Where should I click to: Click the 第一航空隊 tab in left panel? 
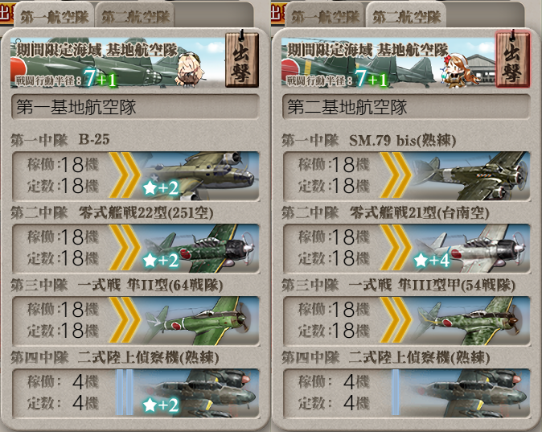pos(54,15)
